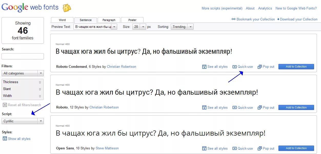Click the Showing 46 font families counter
The width and height of the screenshot is (321, 154).
pyautogui.click(x=23, y=30)
